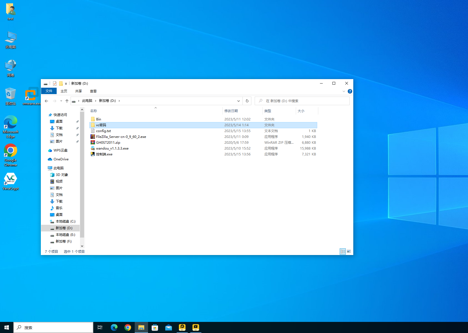Screen dimensions: 468x333
Task: Launch Microsoft Edge desktop shortcut
Action: (x=11, y=127)
